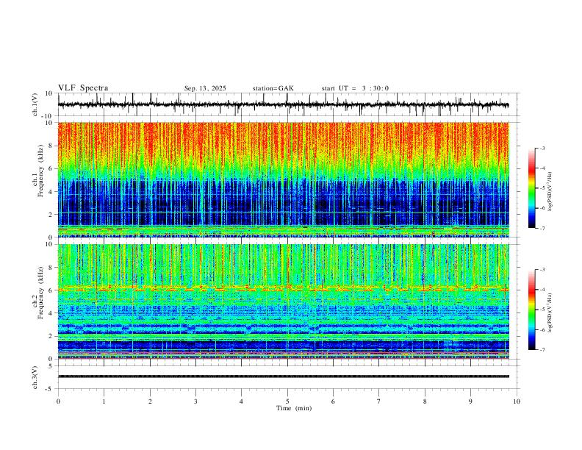Click the time axis tick label '0'
This screenshot has height=450, width=582.
point(58,401)
